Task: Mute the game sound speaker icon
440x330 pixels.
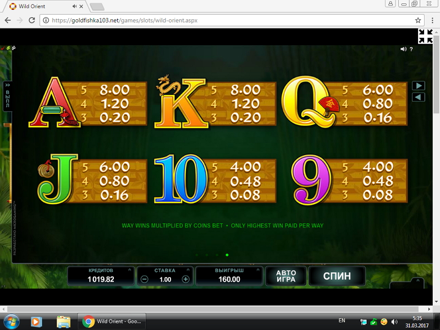Action: pyautogui.click(x=403, y=49)
